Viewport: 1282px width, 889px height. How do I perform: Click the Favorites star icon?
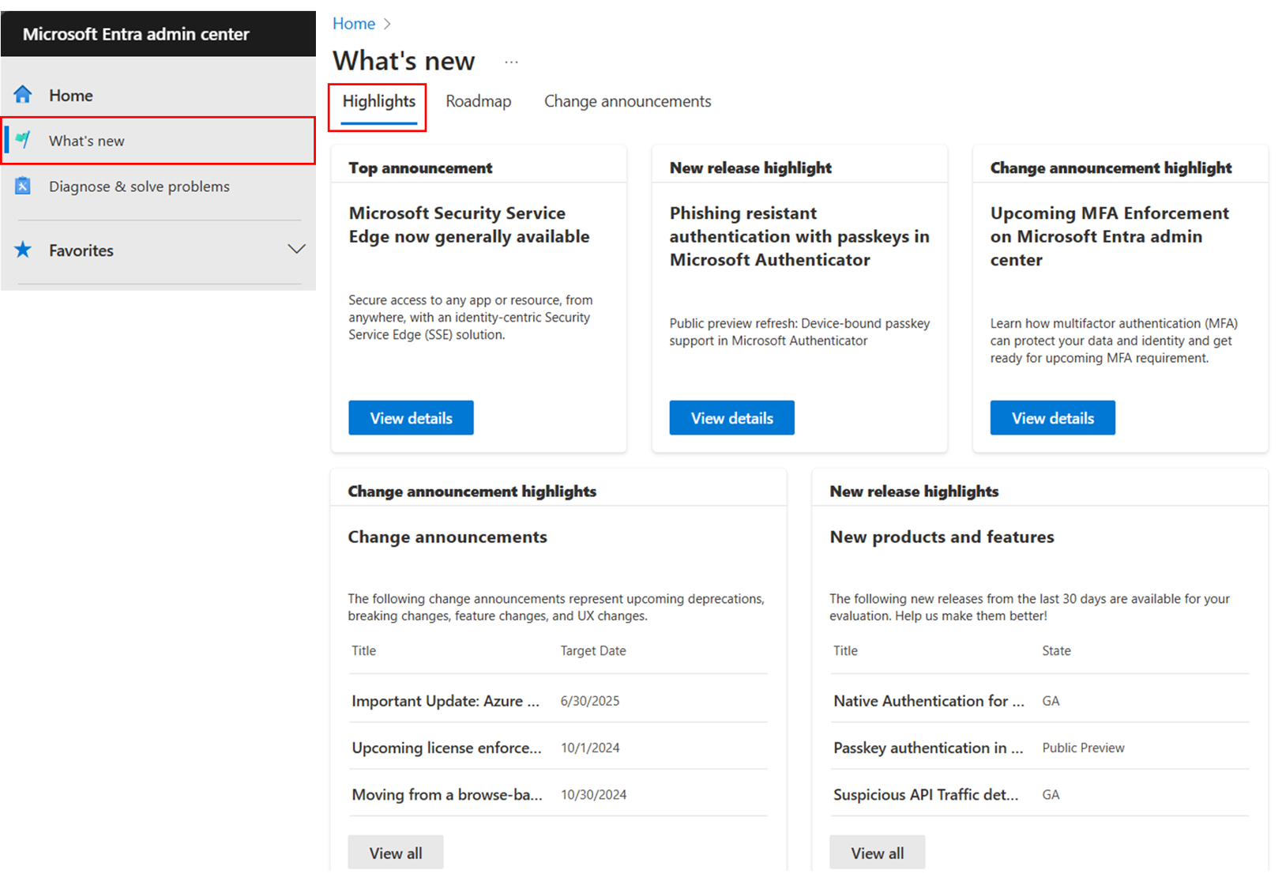(x=23, y=250)
